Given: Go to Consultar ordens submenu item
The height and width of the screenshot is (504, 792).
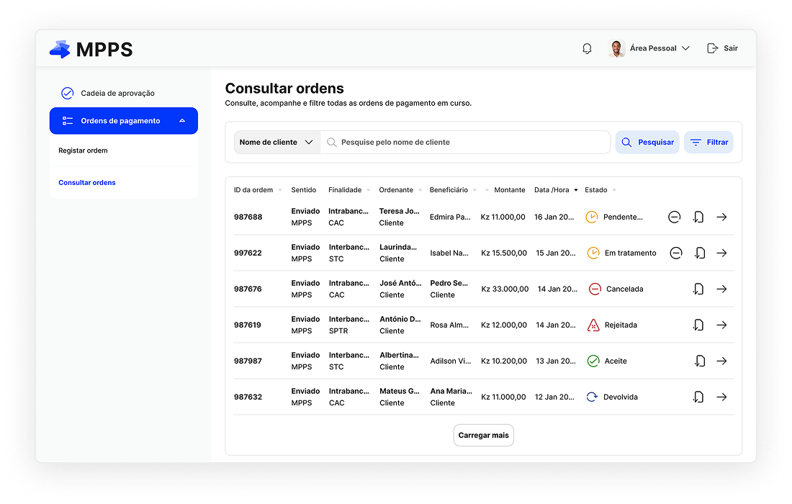Looking at the screenshot, I should pos(87,183).
